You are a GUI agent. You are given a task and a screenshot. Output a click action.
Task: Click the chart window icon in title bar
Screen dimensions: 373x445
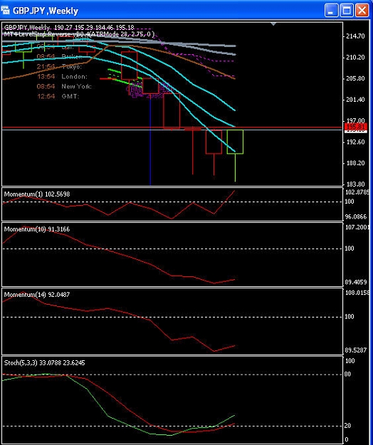(x=5, y=11)
